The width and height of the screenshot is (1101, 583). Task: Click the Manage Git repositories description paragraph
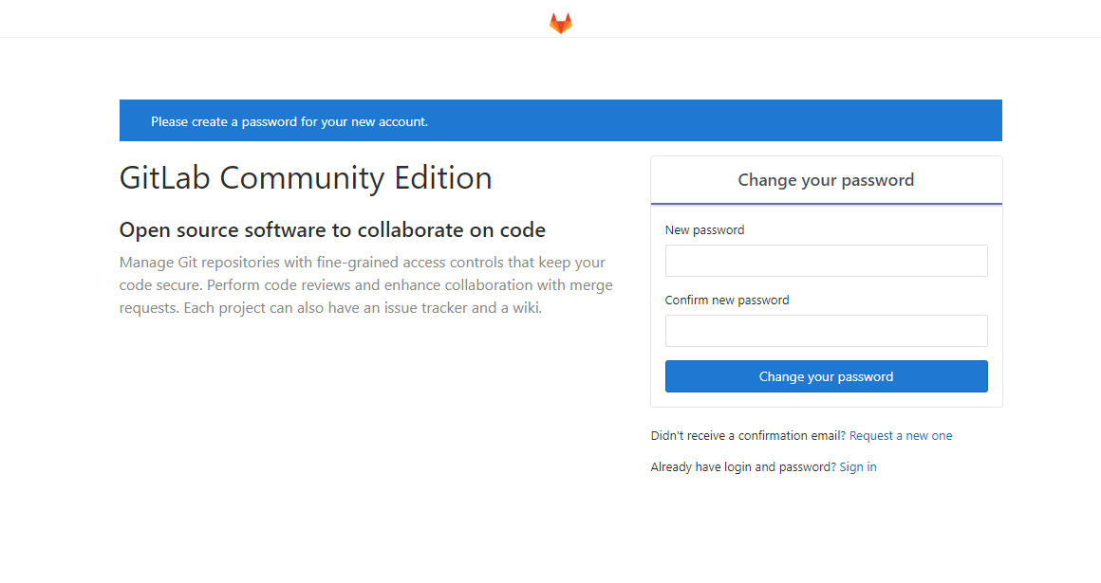[365, 284]
